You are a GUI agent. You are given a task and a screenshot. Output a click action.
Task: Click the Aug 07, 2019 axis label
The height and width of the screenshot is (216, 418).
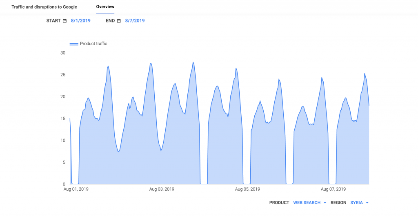coord(333,190)
